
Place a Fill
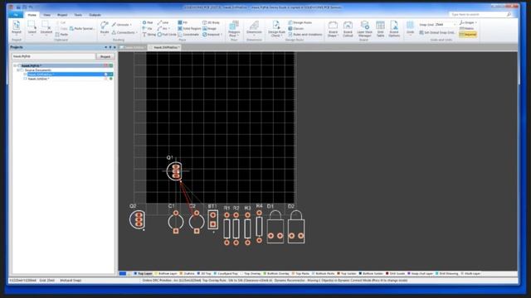point(183,22)
